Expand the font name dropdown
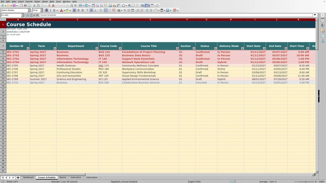This screenshot has height=183, width=326. coord(29,10)
